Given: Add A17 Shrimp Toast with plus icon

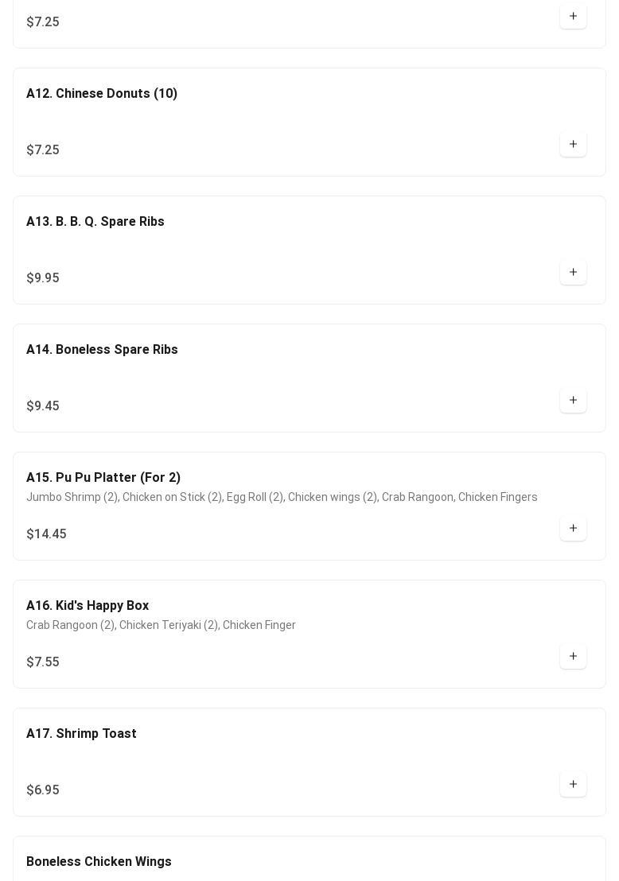Looking at the screenshot, I should [573, 785].
